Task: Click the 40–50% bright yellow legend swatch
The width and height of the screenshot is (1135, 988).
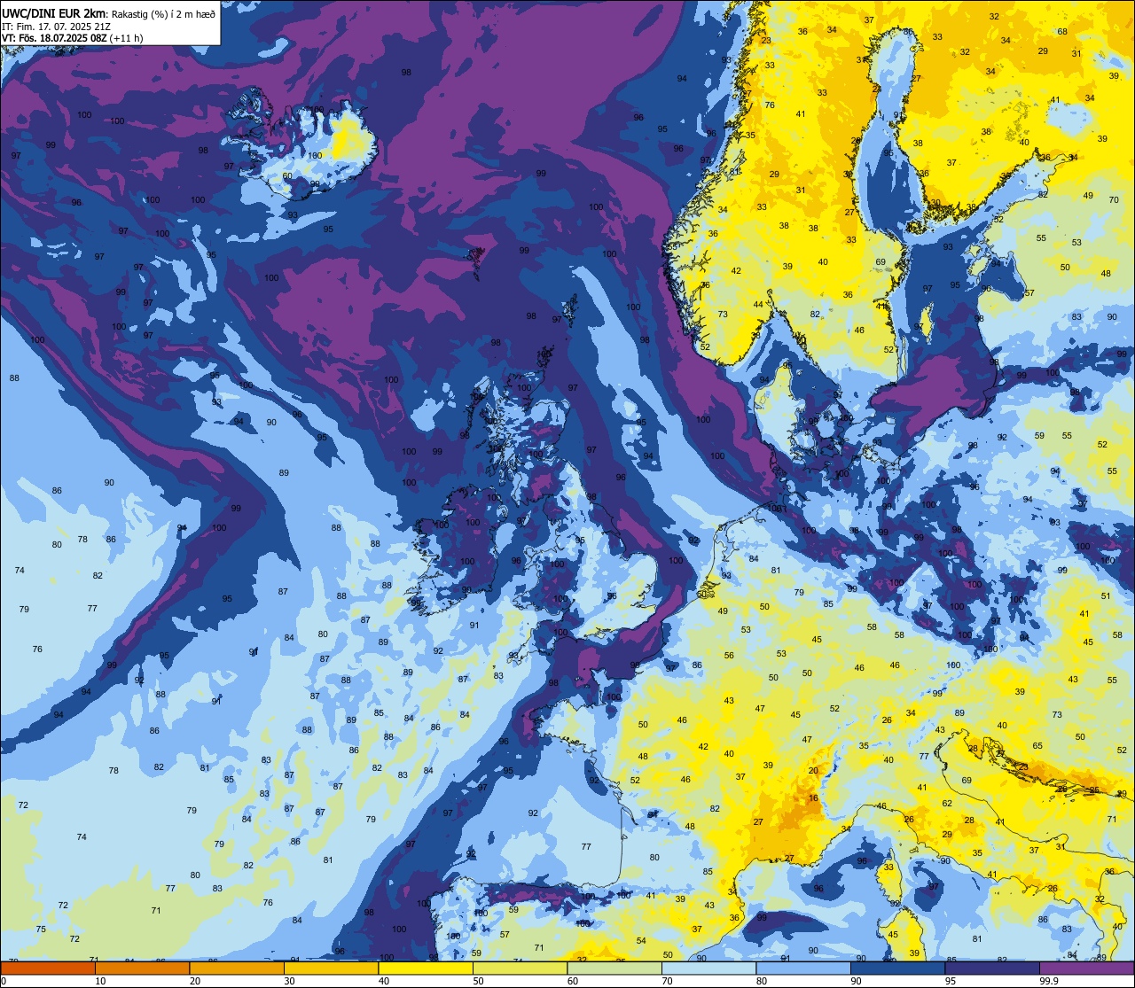Action: pos(426,968)
